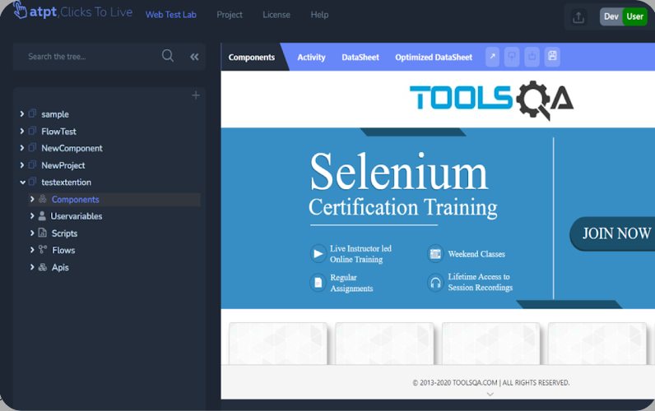Switch to the Optimized DataSheet tab
This screenshot has height=411, width=655.
coord(434,58)
